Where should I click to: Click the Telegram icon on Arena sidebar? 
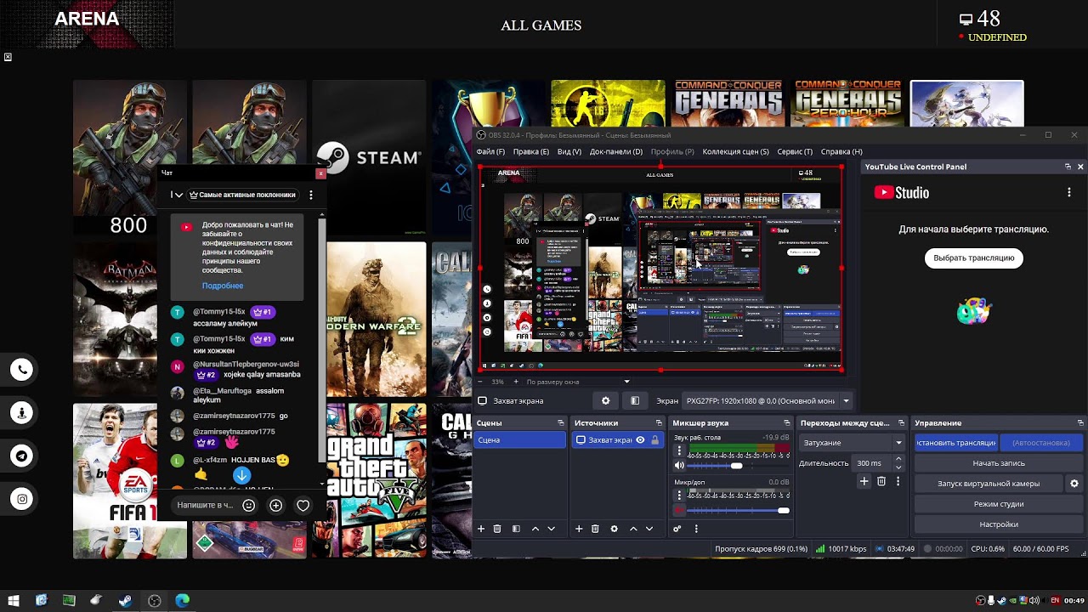click(22, 456)
